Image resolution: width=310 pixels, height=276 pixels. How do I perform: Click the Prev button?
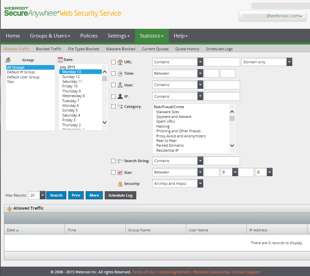[76, 195]
